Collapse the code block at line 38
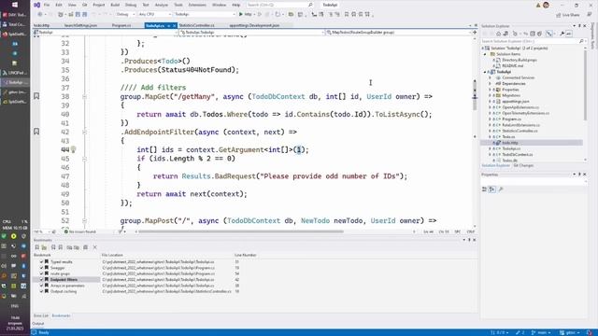This screenshot has height=336, width=598. pyautogui.click(x=84, y=97)
